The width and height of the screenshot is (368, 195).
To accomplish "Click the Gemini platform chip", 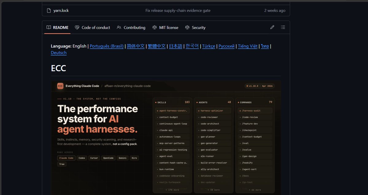I will [123, 158].
